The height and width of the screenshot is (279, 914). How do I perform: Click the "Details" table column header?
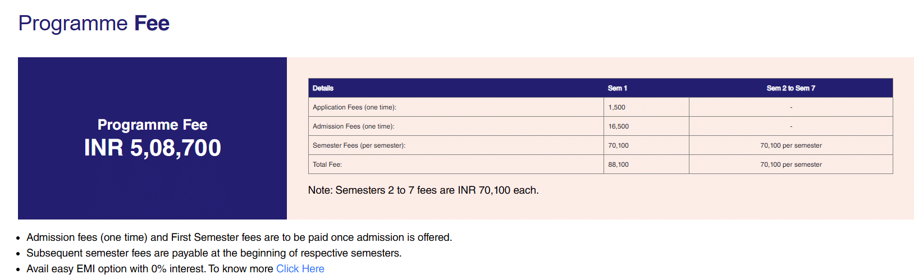point(323,88)
